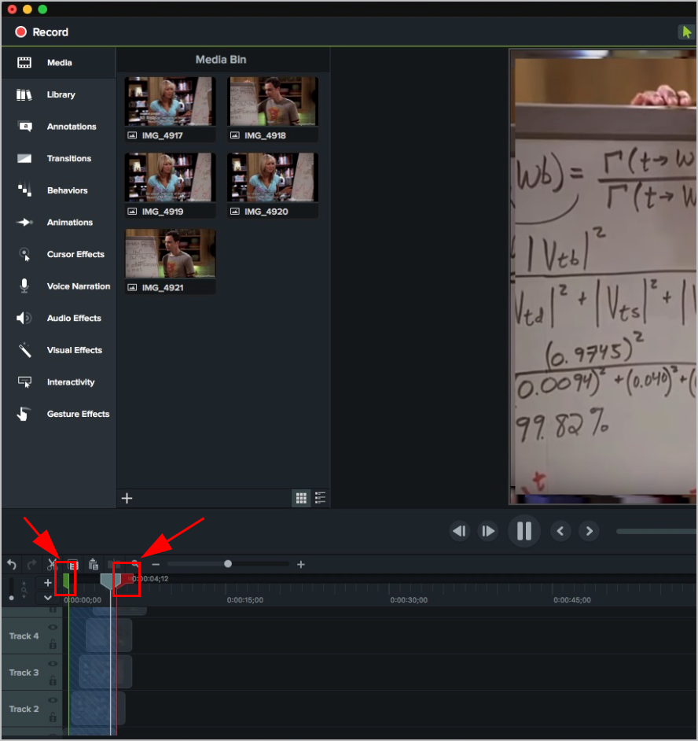This screenshot has width=698, height=741.
Task: Switch to the Interactivity tab
Action: 59,382
